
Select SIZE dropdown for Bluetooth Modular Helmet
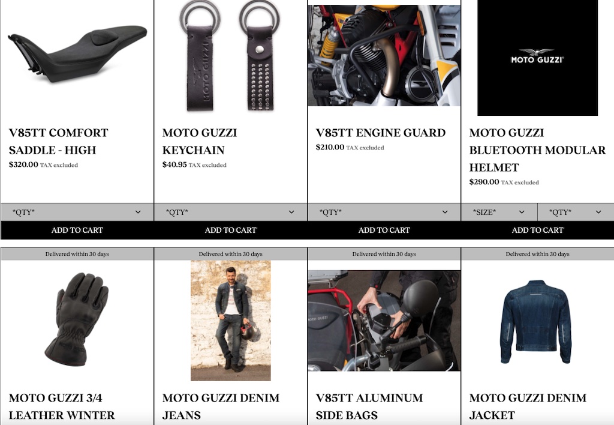[499, 212]
